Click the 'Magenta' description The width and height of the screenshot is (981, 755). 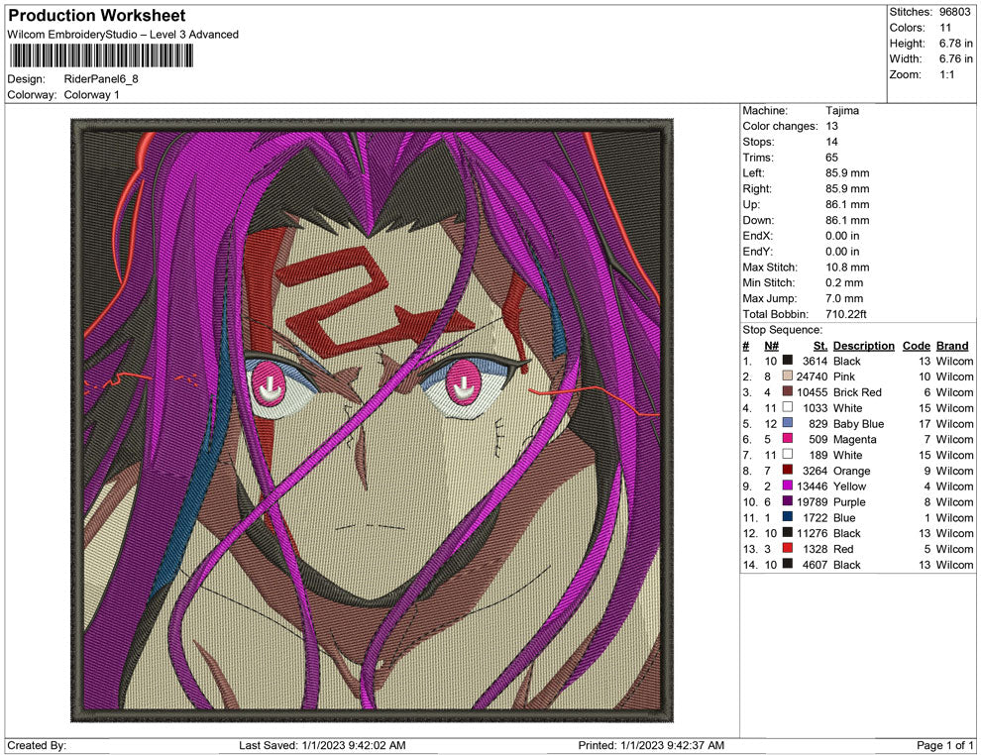(854, 439)
